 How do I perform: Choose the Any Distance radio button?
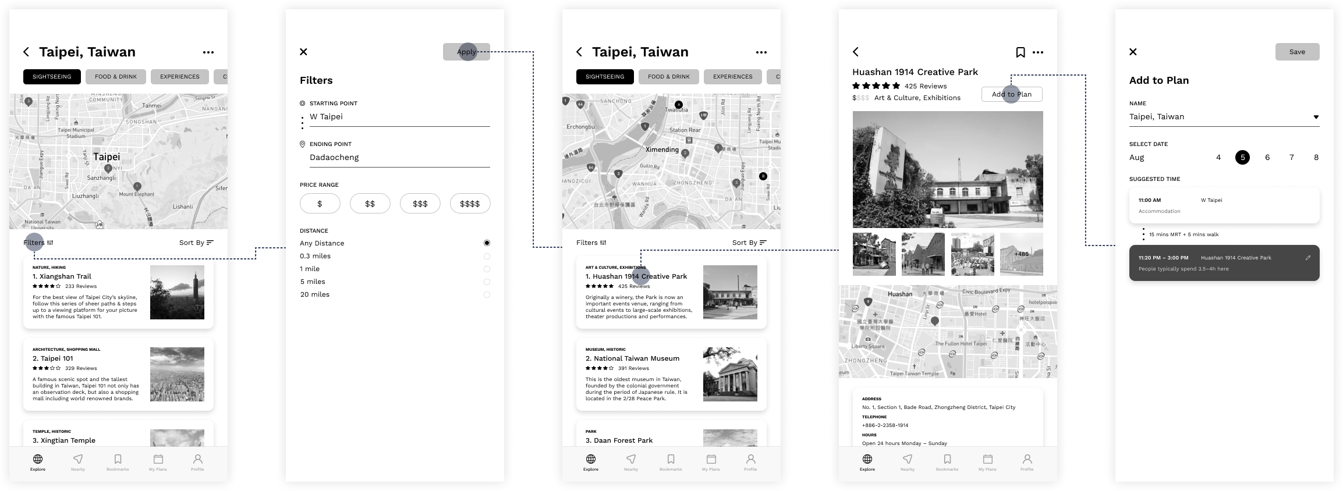[487, 243]
